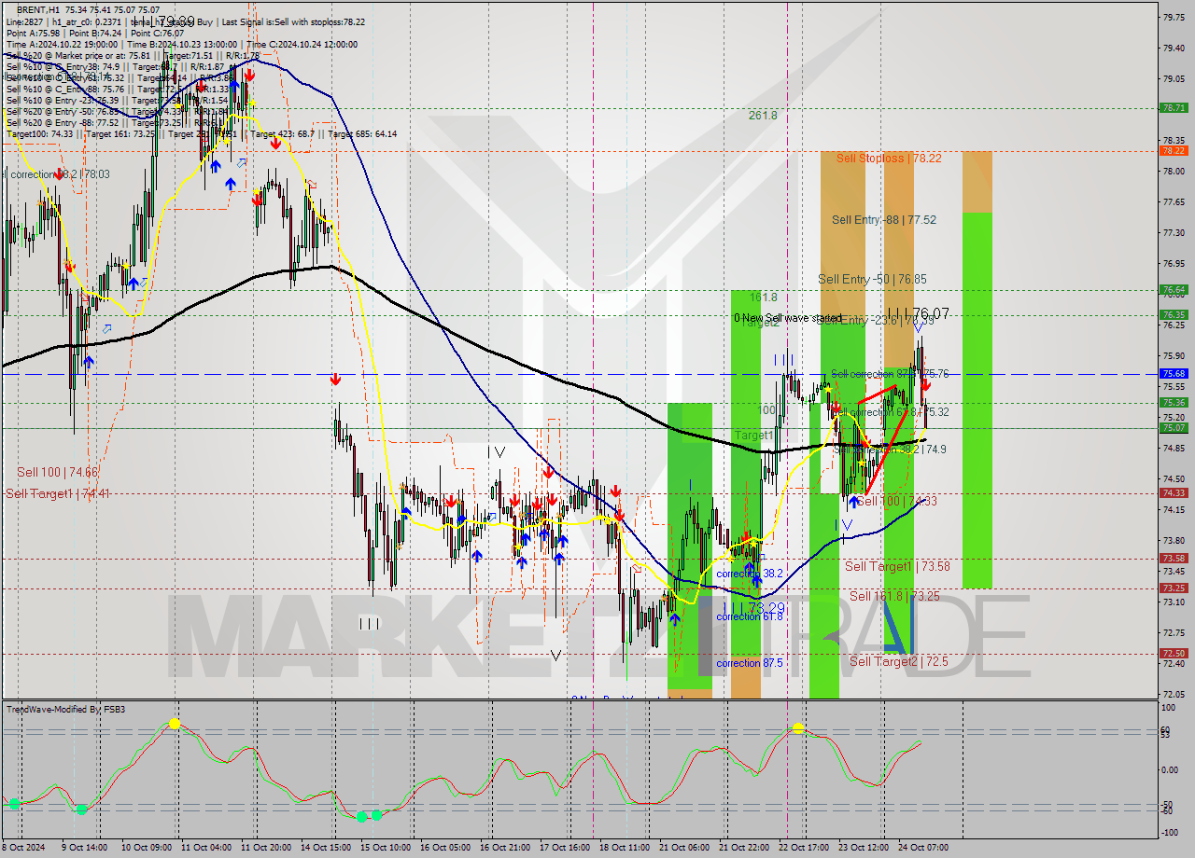Click the 79.75 price axis value
Viewport: 1195px width, 858px height.
[x=1174, y=17]
